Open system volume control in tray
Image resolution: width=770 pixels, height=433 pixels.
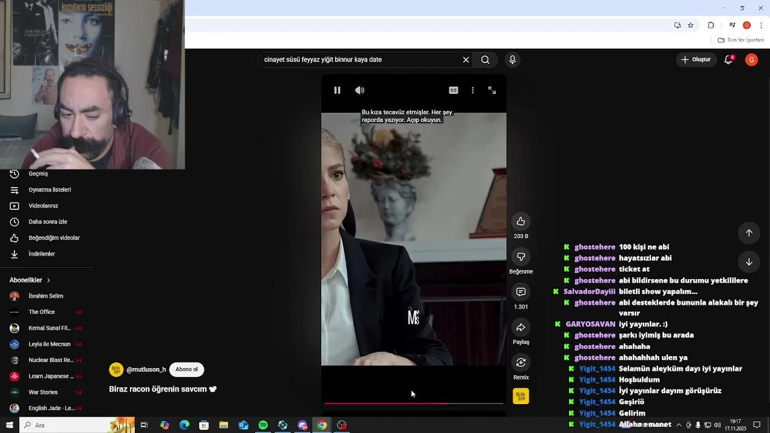click(717, 425)
